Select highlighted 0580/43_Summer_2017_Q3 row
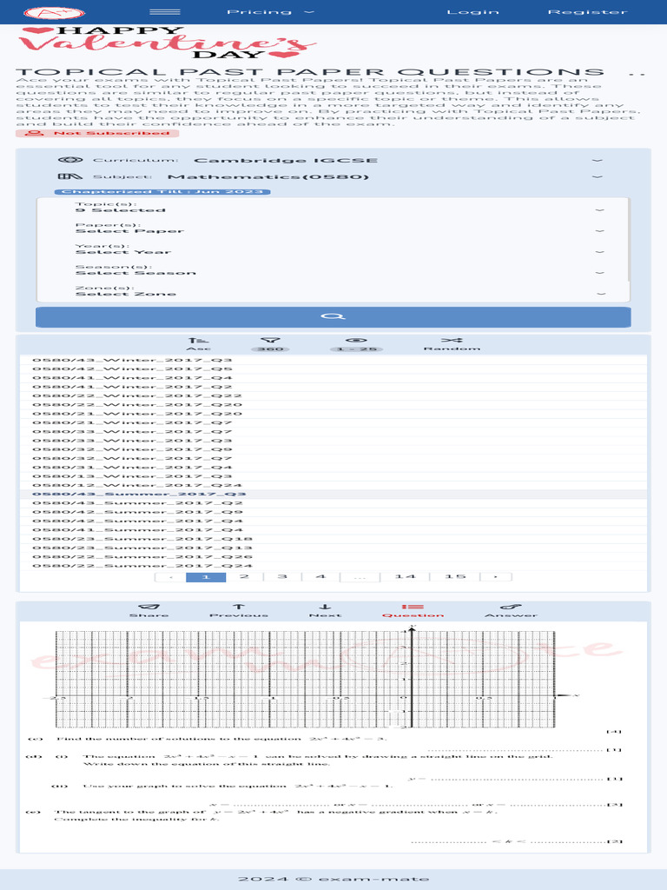The image size is (667, 890). click(x=333, y=495)
